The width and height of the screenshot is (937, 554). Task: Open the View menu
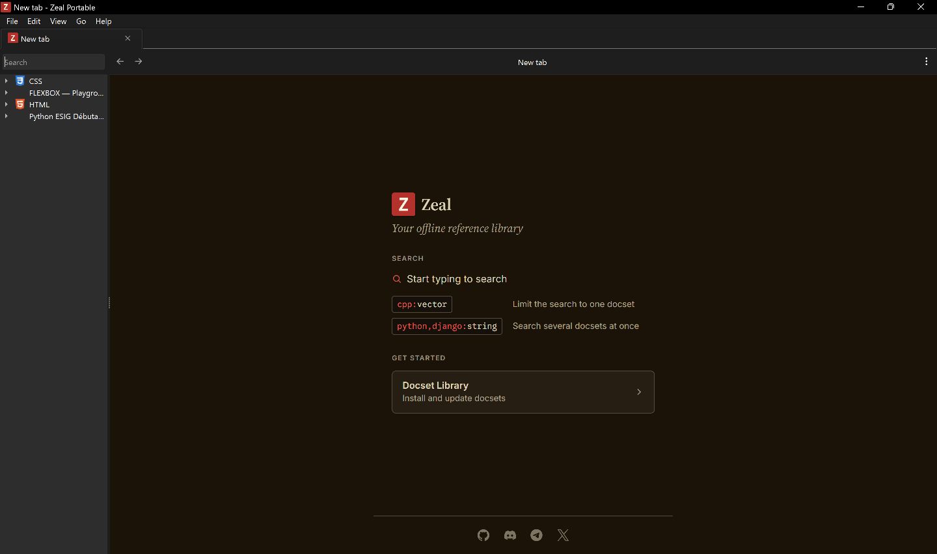tap(59, 21)
